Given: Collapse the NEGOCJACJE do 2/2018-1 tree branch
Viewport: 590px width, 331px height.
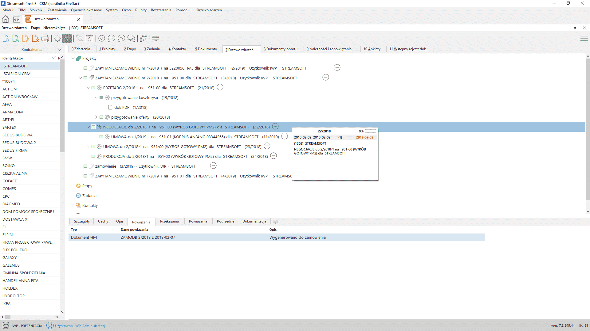Looking at the screenshot, I should click(88, 127).
